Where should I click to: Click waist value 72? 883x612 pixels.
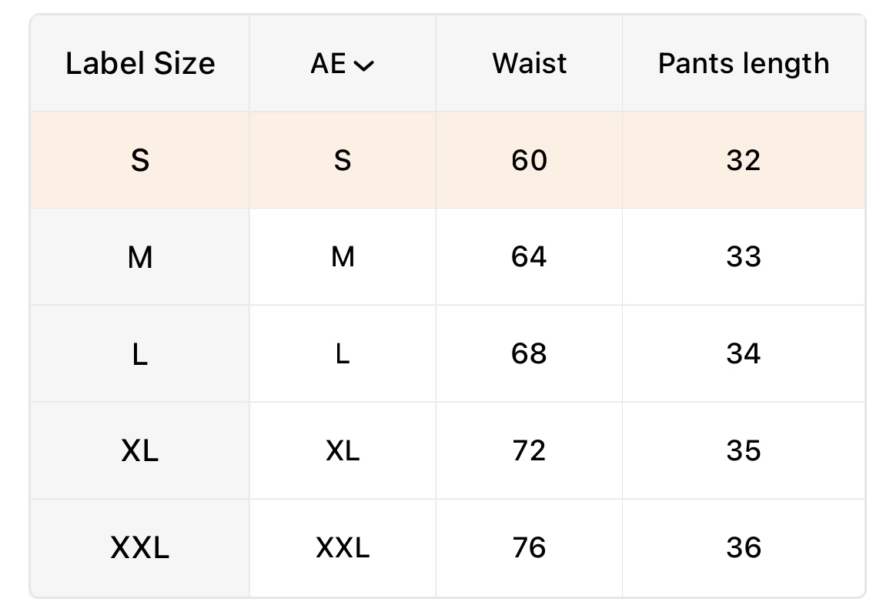pyautogui.click(x=529, y=451)
